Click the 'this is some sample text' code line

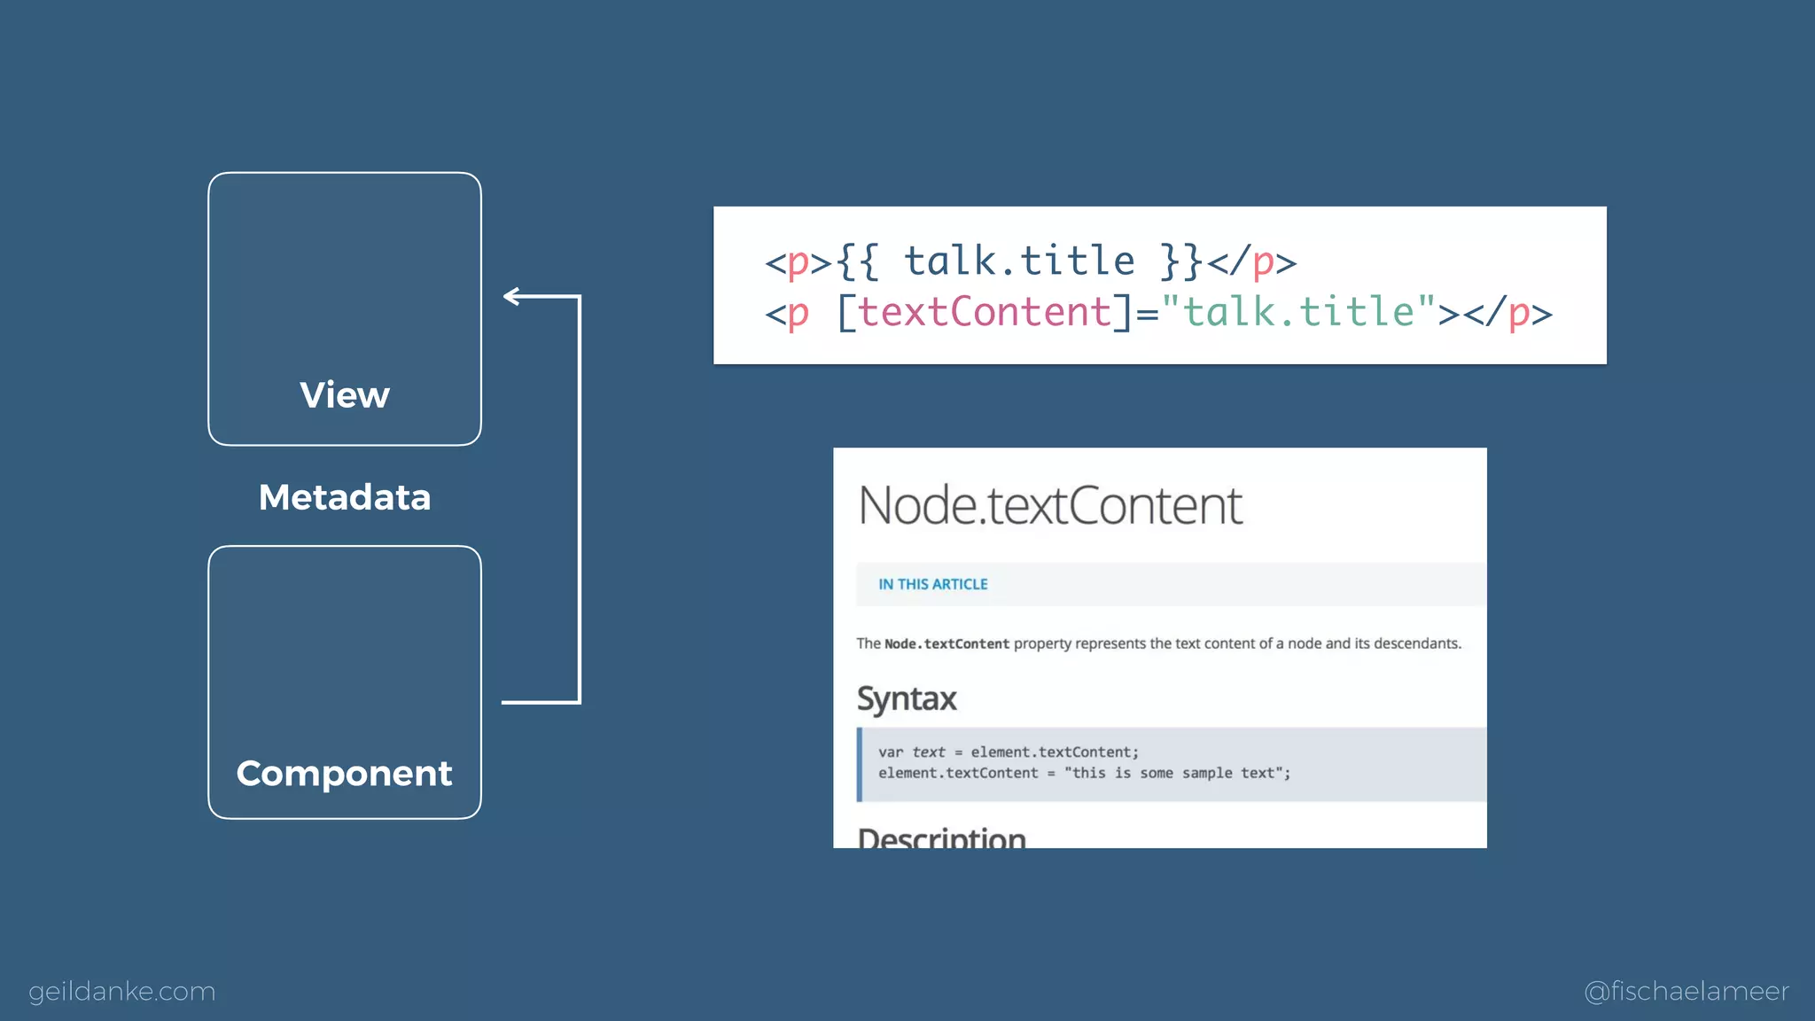coord(1084,773)
